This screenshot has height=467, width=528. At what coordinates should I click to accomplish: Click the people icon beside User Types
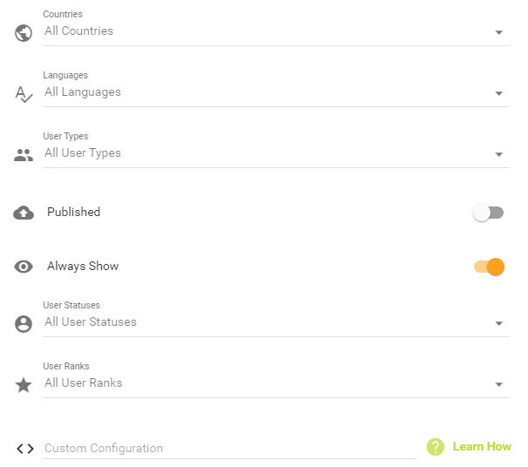(x=24, y=155)
